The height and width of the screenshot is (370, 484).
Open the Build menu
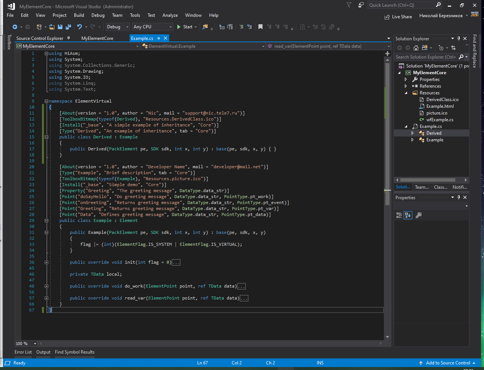click(79, 15)
